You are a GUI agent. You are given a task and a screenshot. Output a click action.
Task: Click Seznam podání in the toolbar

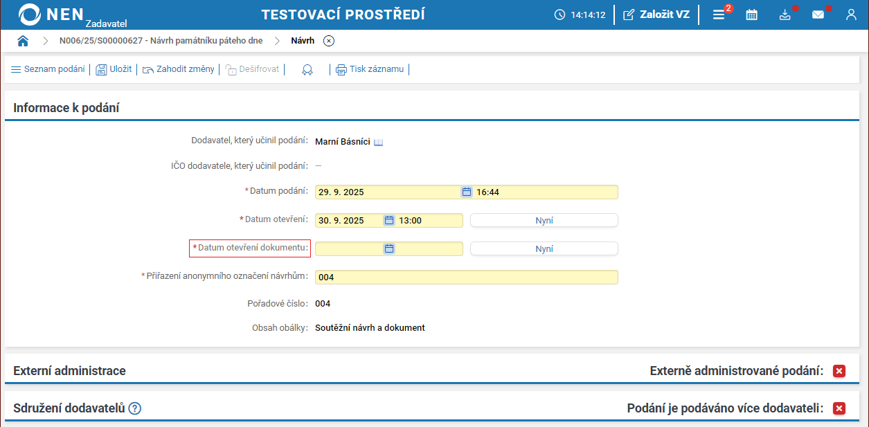[x=48, y=69]
